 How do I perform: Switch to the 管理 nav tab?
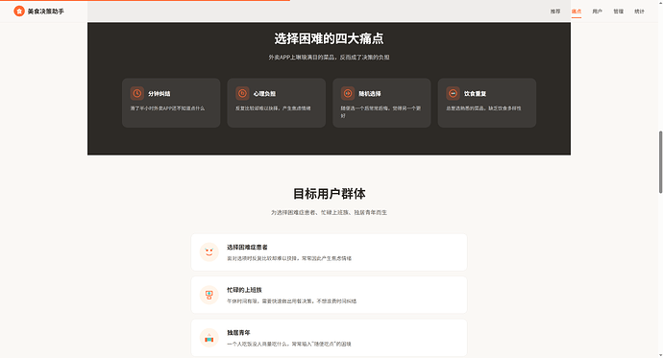click(618, 12)
